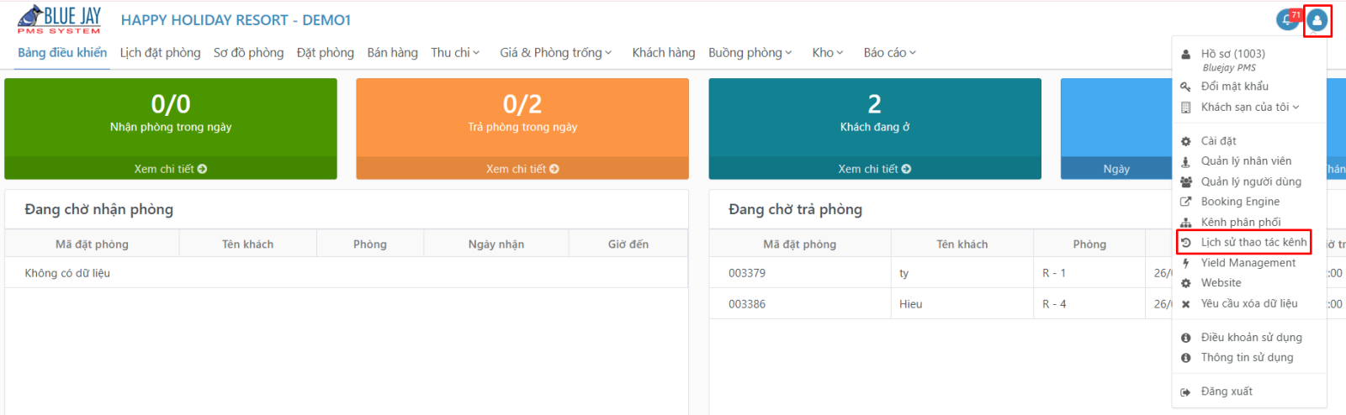
Task: Click room cell R - 1
Action: coord(1054,273)
